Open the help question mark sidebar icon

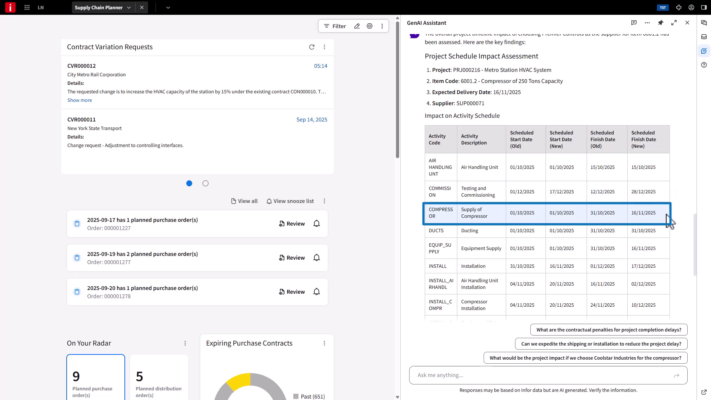704,65
